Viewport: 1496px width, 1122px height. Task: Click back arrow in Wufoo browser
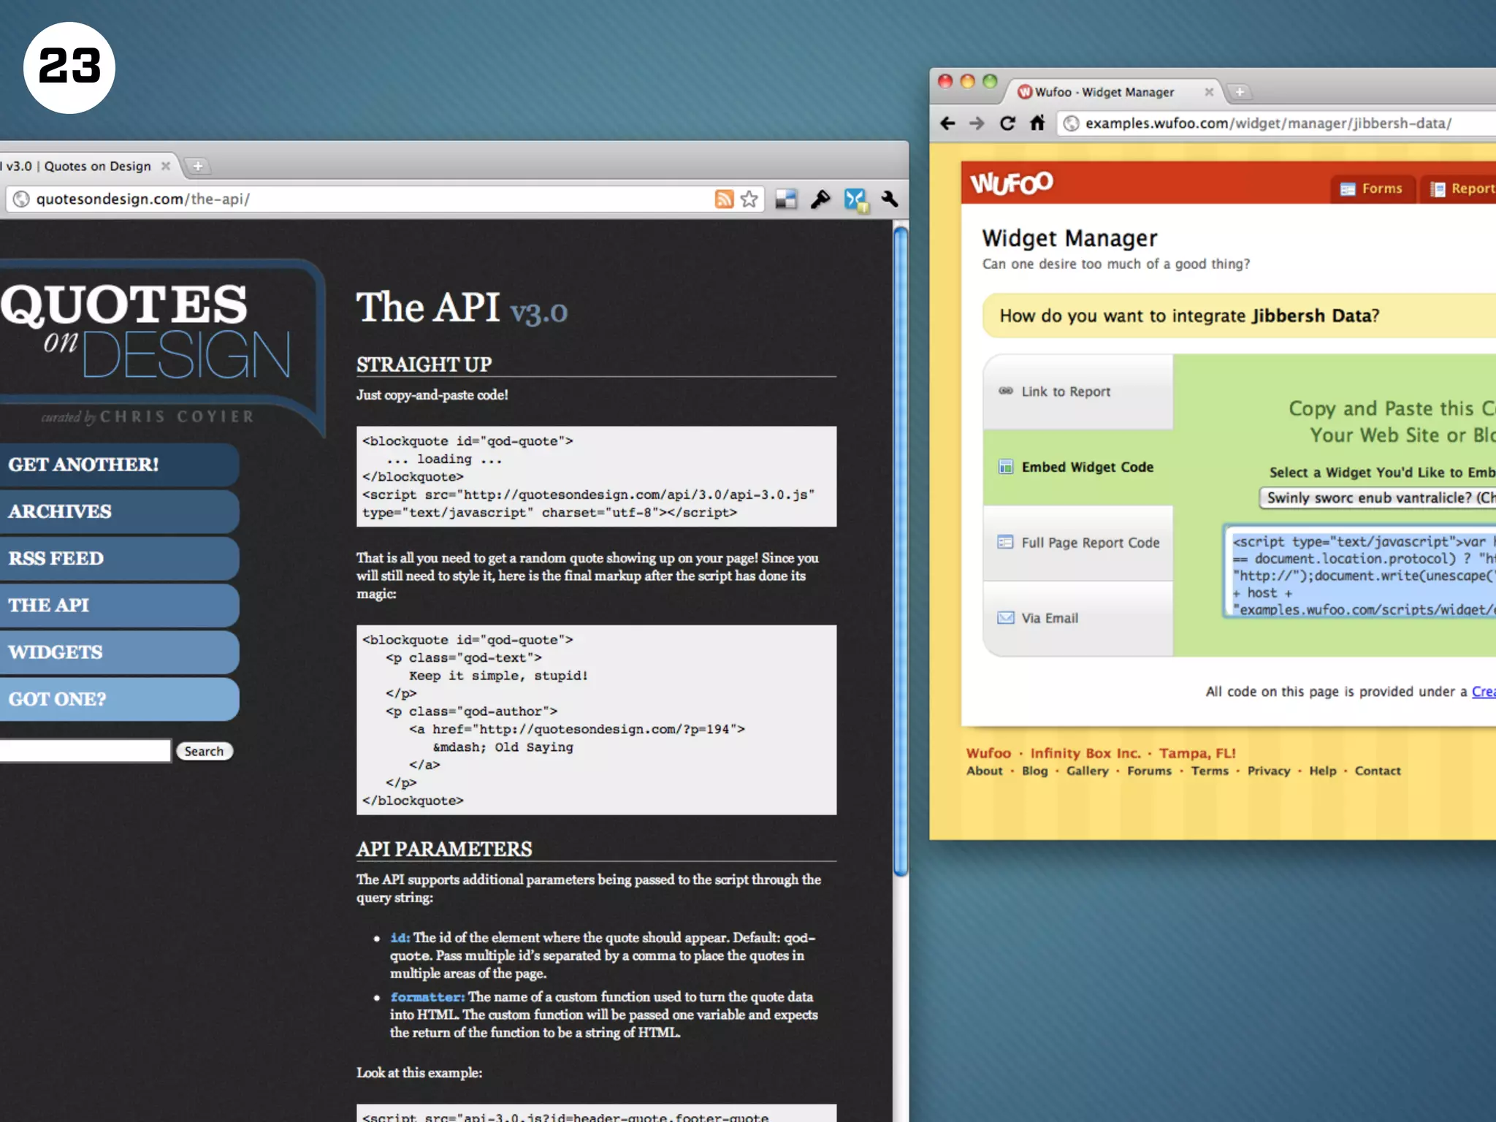pos(948,123)
